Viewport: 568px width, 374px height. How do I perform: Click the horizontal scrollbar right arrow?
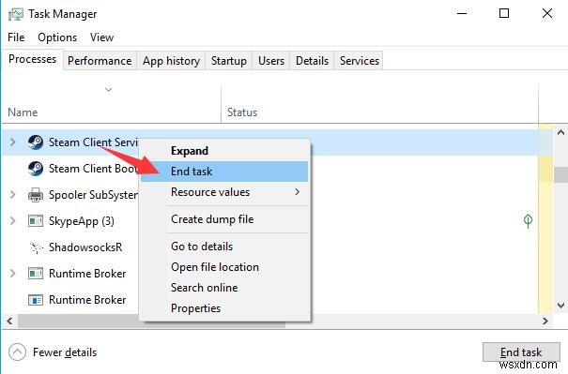545,321
